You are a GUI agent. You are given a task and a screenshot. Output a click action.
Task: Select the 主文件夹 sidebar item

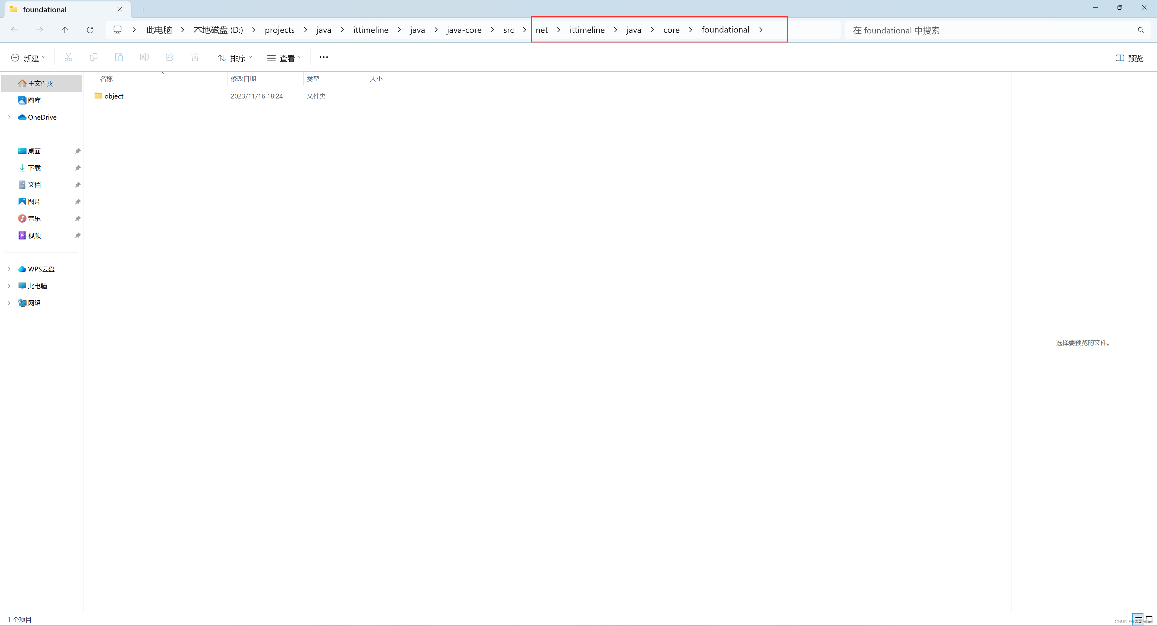[42, 83]
